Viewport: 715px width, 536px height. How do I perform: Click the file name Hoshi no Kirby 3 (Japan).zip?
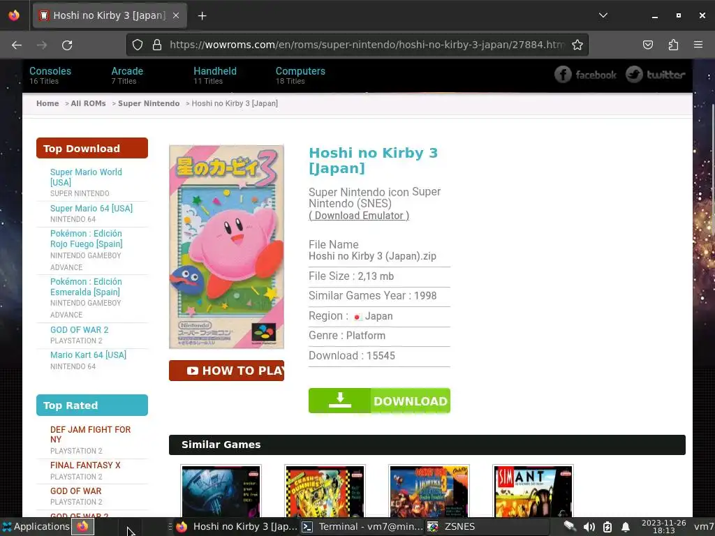372,256
